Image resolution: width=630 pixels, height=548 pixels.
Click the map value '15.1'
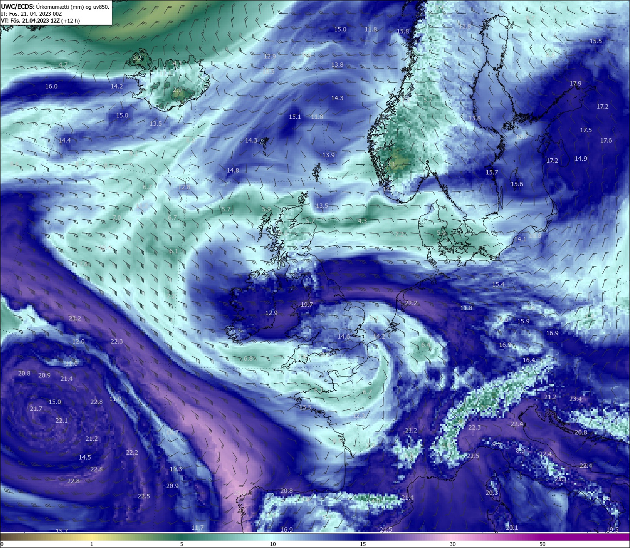tap(295, 117)
